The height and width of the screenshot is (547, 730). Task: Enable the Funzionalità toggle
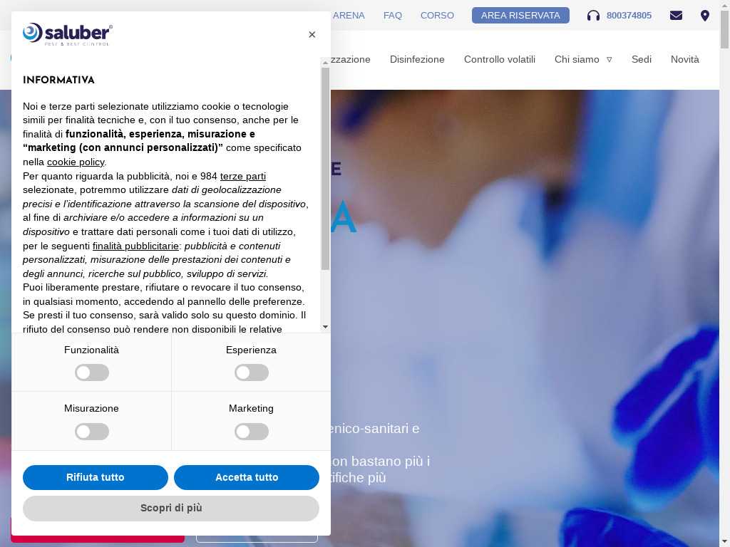(x=92, y=373)
